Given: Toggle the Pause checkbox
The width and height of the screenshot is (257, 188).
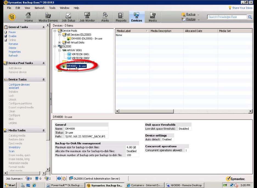Looking at the screenshot, I should 6,32.
